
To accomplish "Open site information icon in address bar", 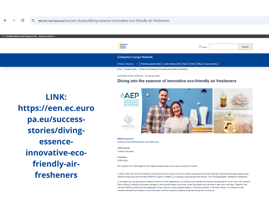I will (x=33, y=20).
